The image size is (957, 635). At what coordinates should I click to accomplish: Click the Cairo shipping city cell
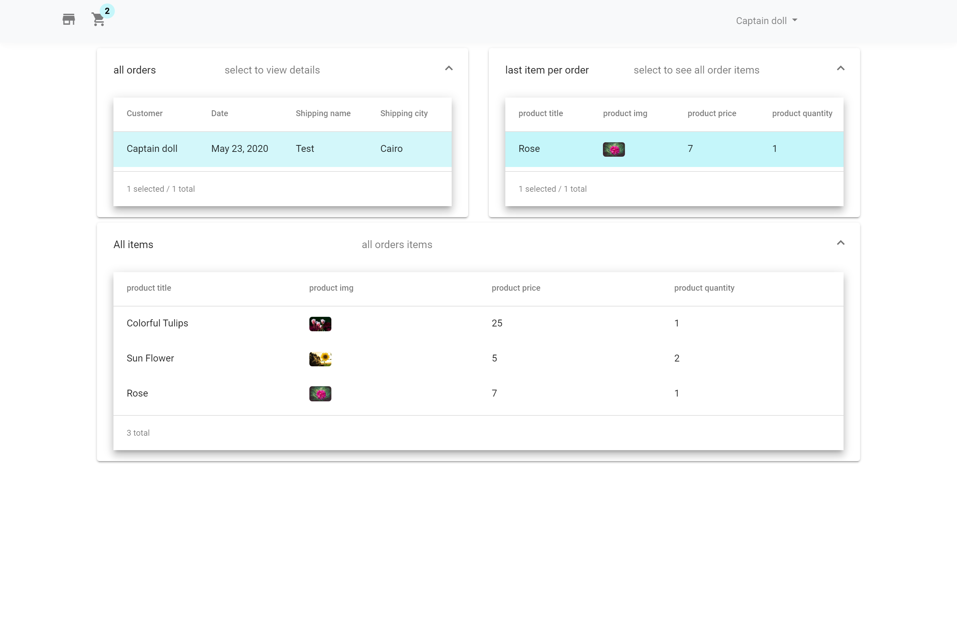coord(391,149)
